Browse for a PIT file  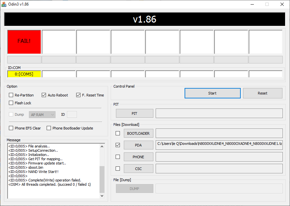[x=135, y=113]
